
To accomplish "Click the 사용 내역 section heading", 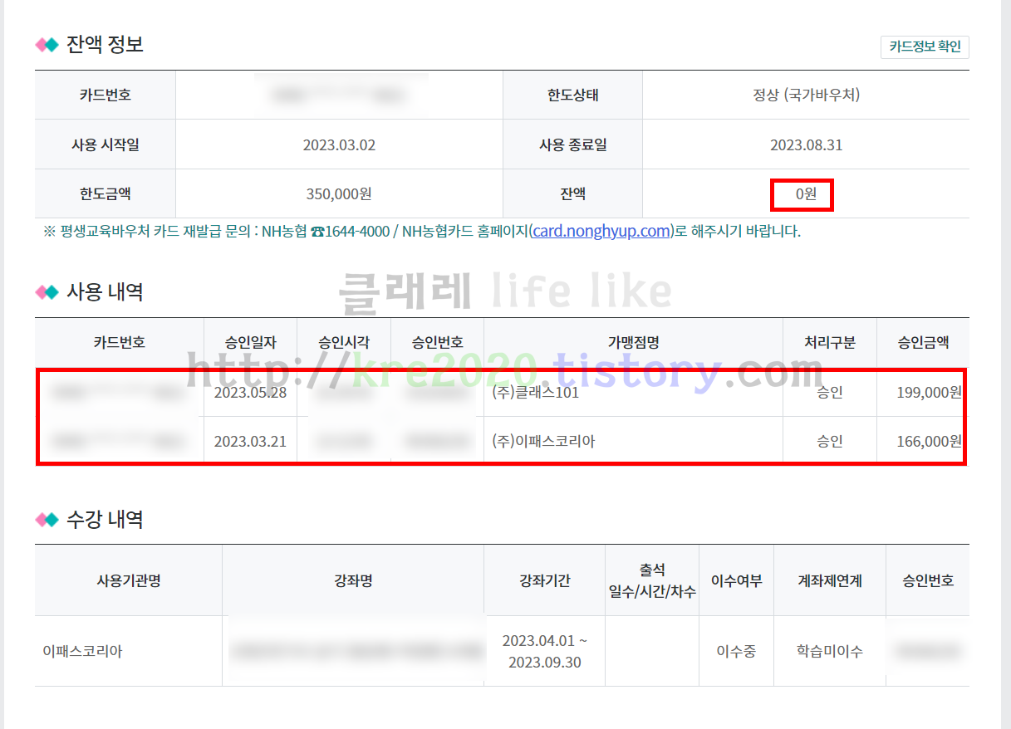I will [x=105, y=291].
